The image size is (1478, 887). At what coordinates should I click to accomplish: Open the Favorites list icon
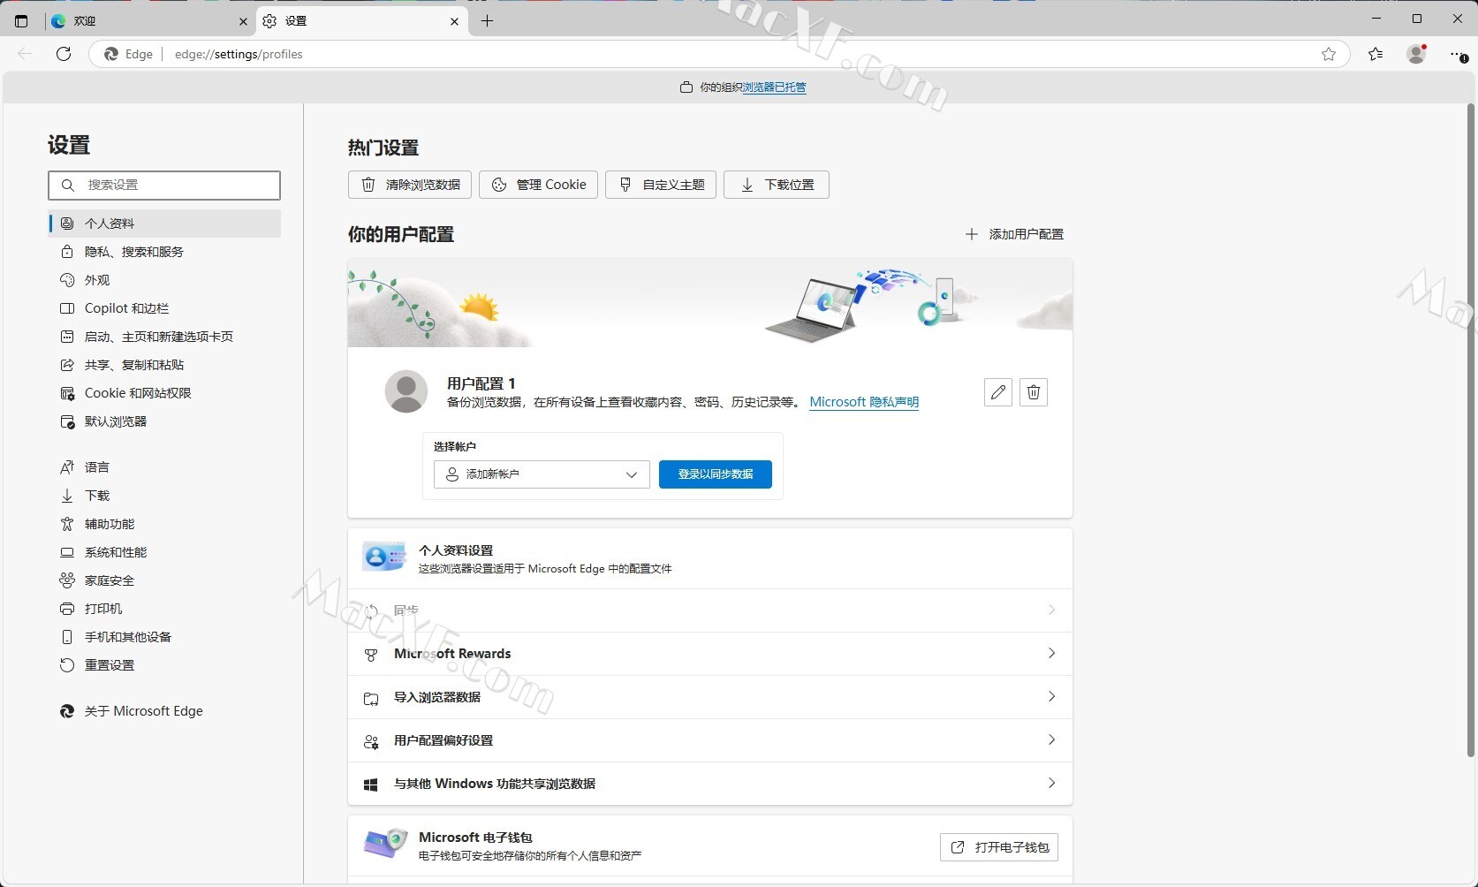(1376, 54)
